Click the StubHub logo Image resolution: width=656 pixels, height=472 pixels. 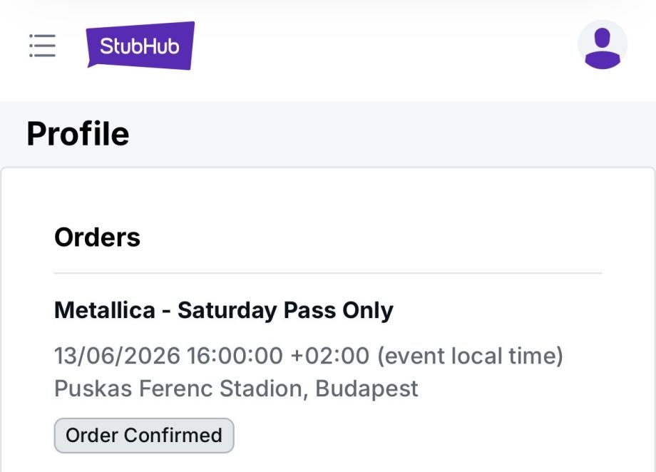pyautogui.click(x=140, y=46)
